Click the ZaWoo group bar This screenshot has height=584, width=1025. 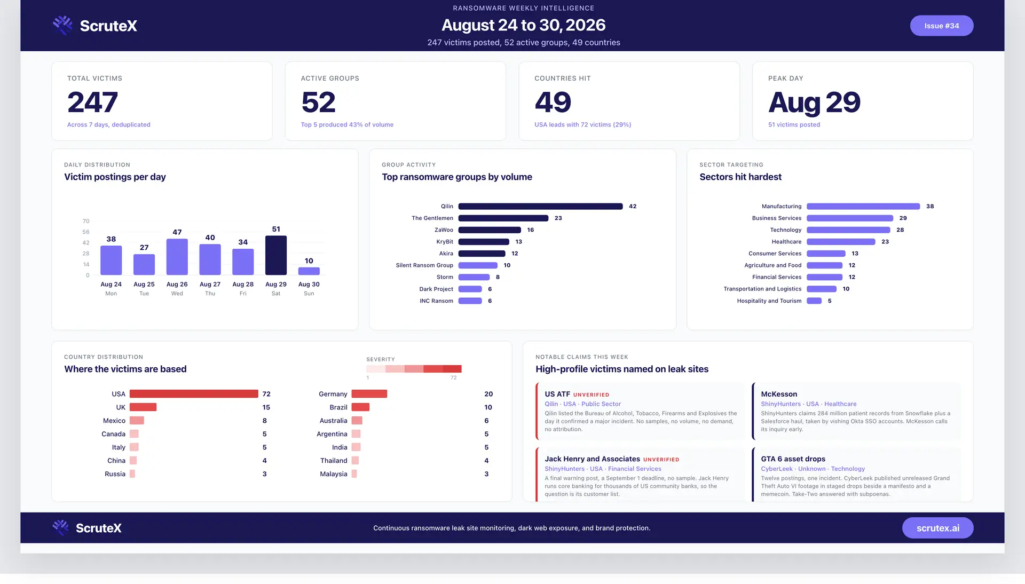[x=490, y=230]
